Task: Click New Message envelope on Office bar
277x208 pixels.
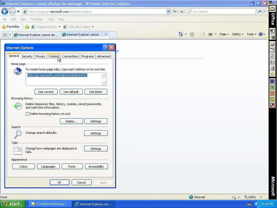Action: pos(272,44)
